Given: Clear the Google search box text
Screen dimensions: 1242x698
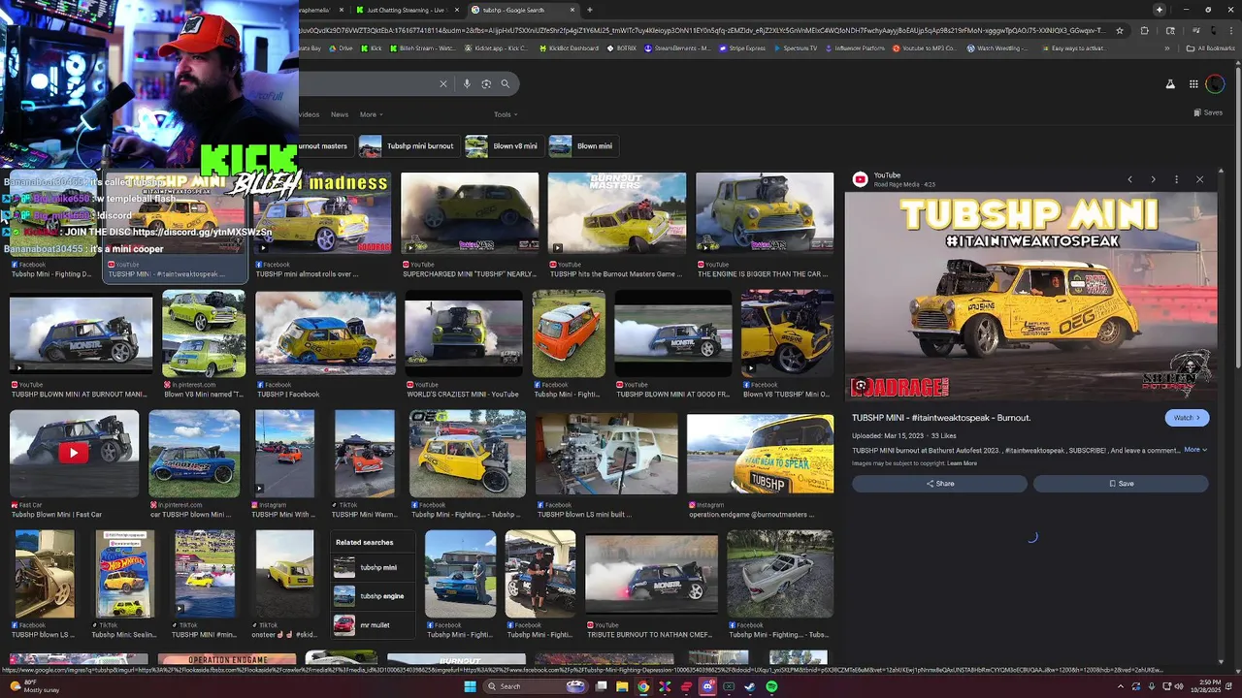Looking at the screenshot, I should point(443,84).
